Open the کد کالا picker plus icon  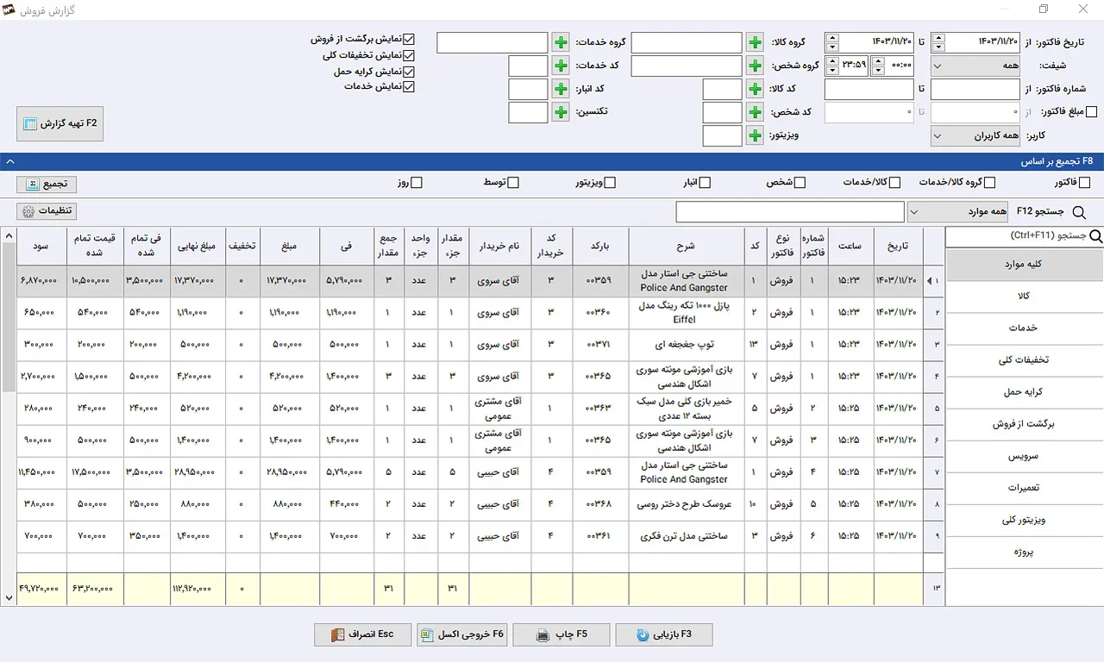pos(755,89)
